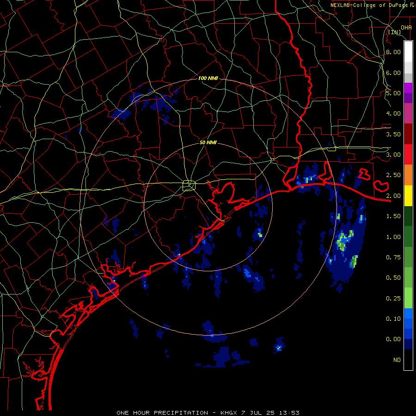Click the 1.00 legend value
This screenshot has height=416, width=416.
click(393, 237)
